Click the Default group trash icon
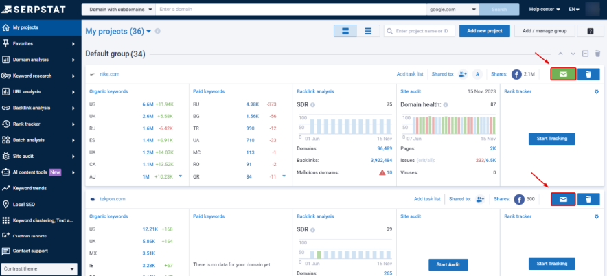This screenshot has height=276, width=607. pos(597,54)
